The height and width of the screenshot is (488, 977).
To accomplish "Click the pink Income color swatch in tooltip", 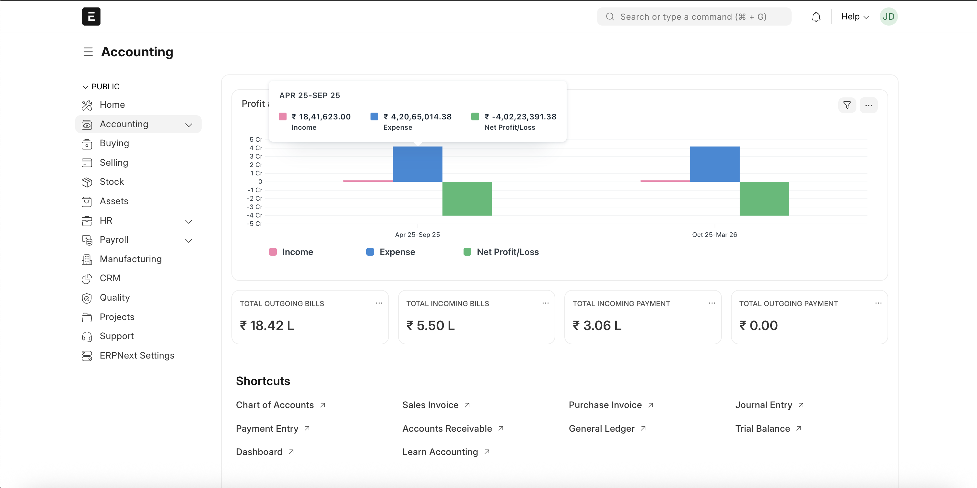I will pyautogui.click(x=282, y=116).
